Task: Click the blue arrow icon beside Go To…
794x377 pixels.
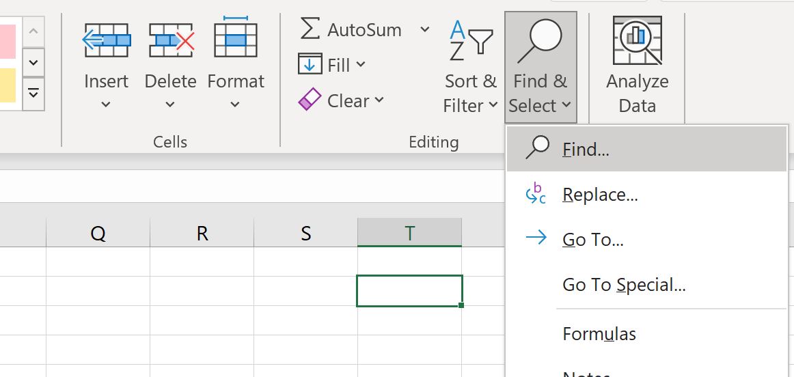Action: tap(536, 238)
